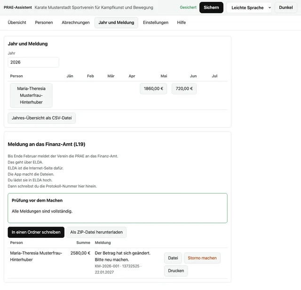Select the Jahr und Meldung tab
This screenshot has width=301, height=290.
tap(116, 23)
